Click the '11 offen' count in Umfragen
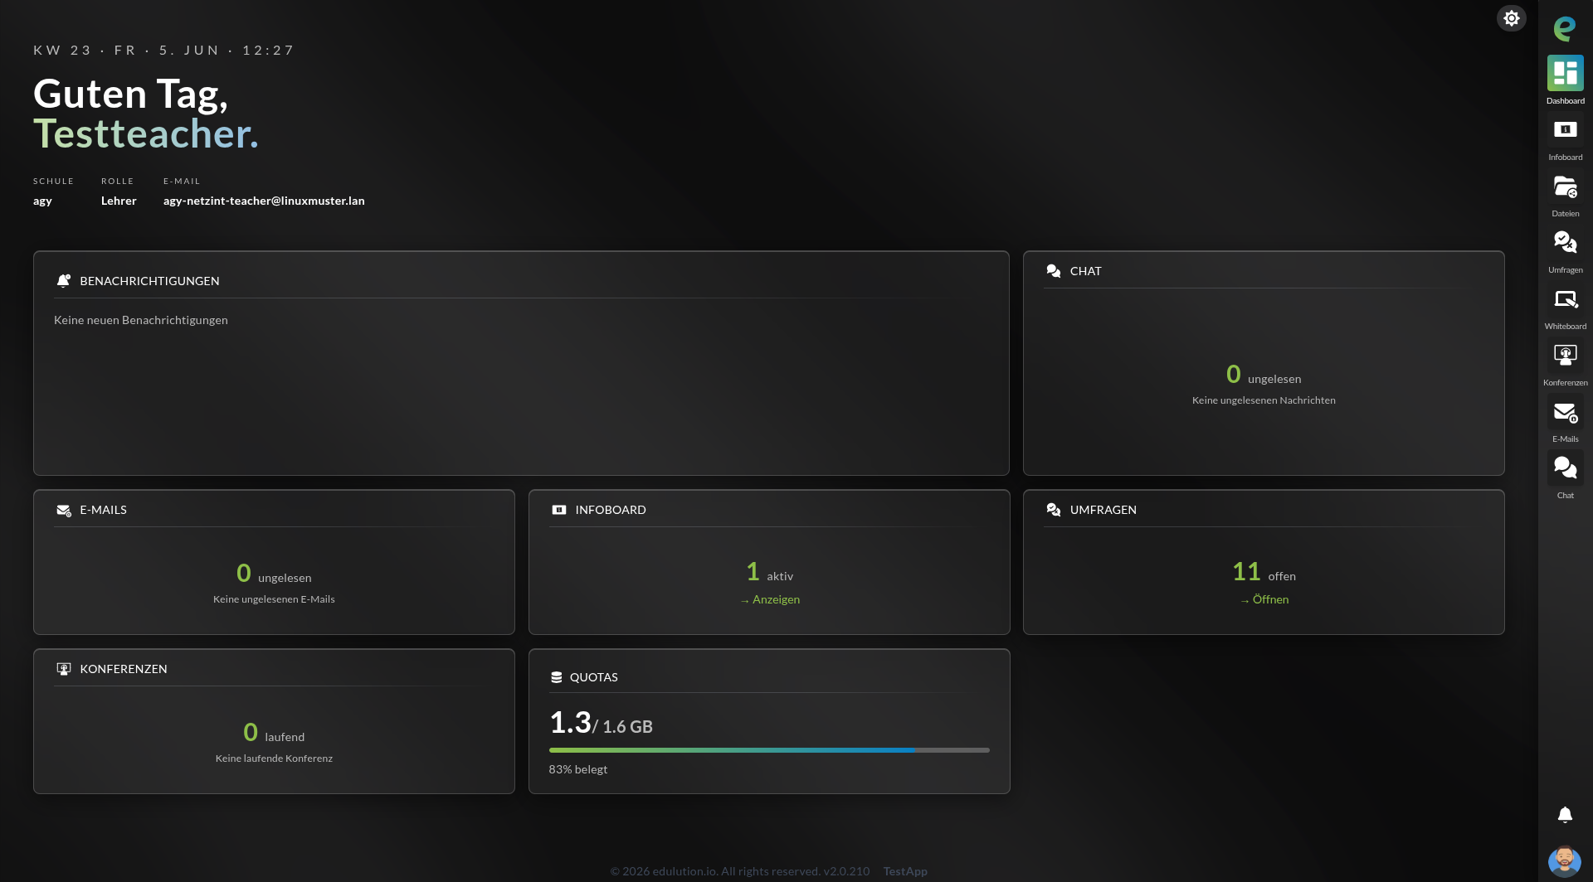 [1264, 572]
